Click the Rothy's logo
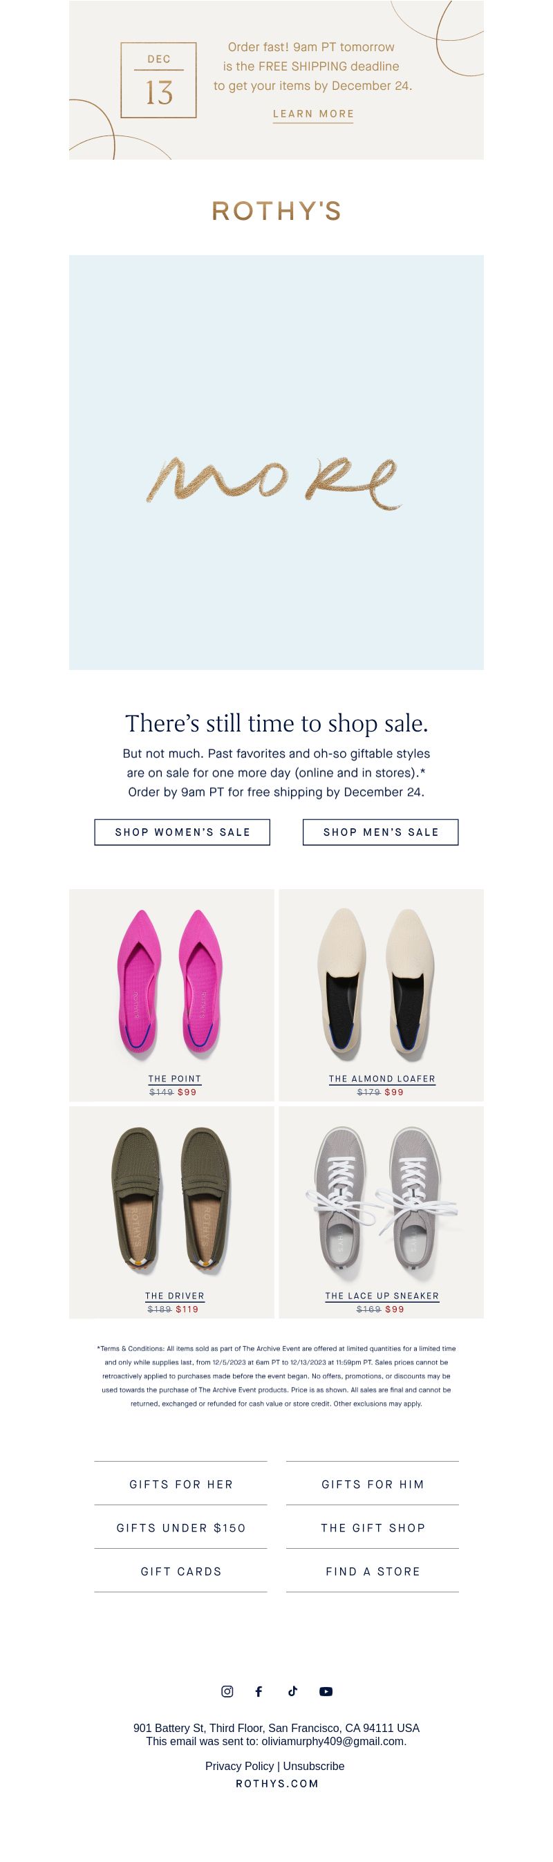Screen dimensions: 553x1862 point(276,210)
